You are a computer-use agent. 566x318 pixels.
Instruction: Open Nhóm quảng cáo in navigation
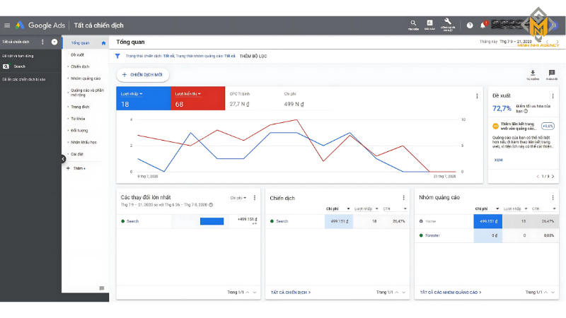pos(86,78)
